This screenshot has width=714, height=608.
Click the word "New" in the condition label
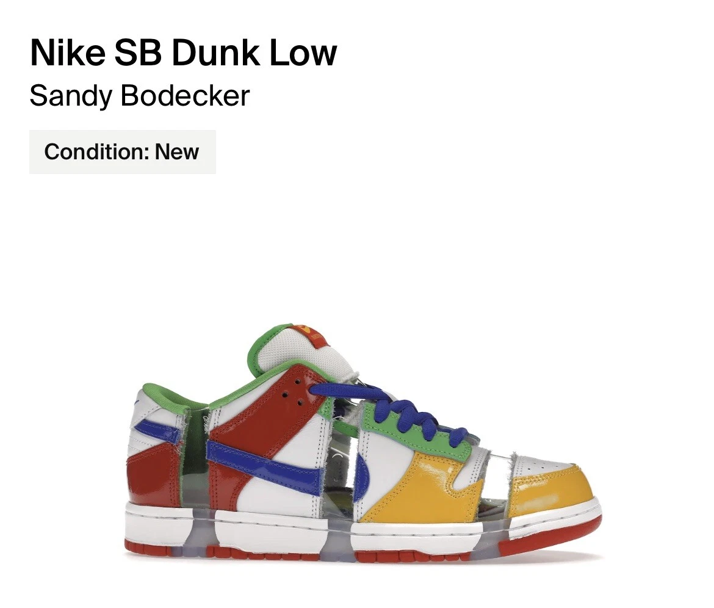click(x=177, y=151)
